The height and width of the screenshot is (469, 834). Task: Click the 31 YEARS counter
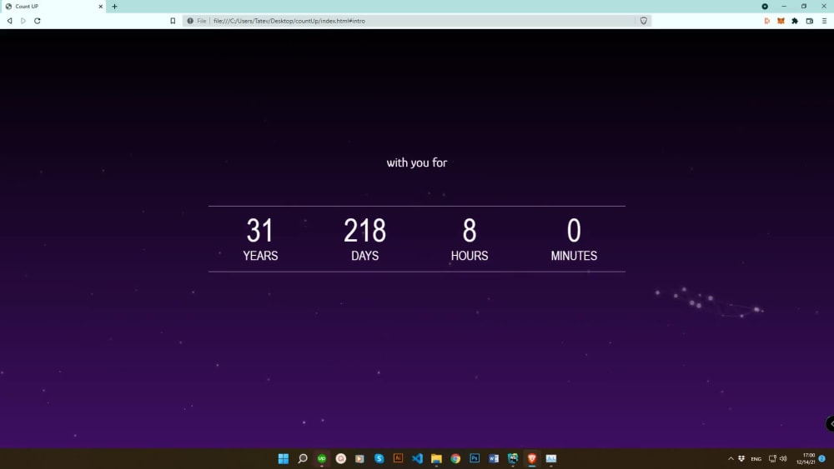[260, 239]
